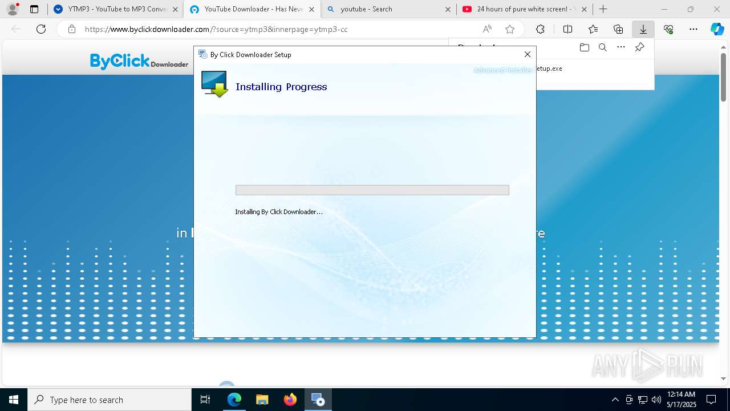Open the Extensions puzzle icon
Screen dimensions: 730x411
(x=540, y=29)
